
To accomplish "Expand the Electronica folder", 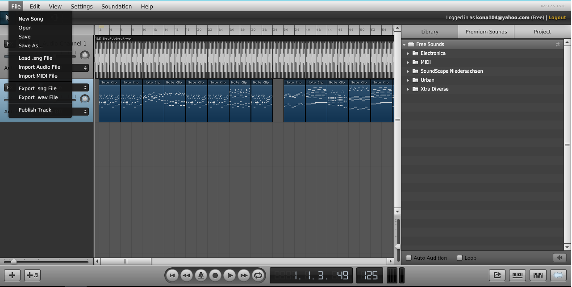I will coord(408,54).
